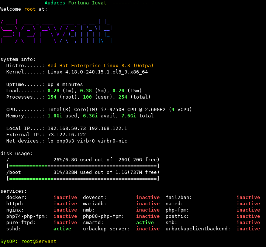Click the 'Intel(R) Core(TM) i7-9750H' CPU text
Screen dimensions: 266x247
tap(86, 110)
